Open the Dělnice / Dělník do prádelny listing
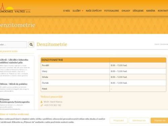The height and width of the screenshot is (126, 168). pos(14,84)
